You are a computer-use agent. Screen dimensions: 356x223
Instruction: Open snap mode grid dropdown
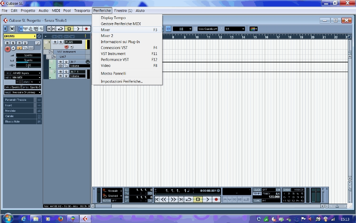182,29
